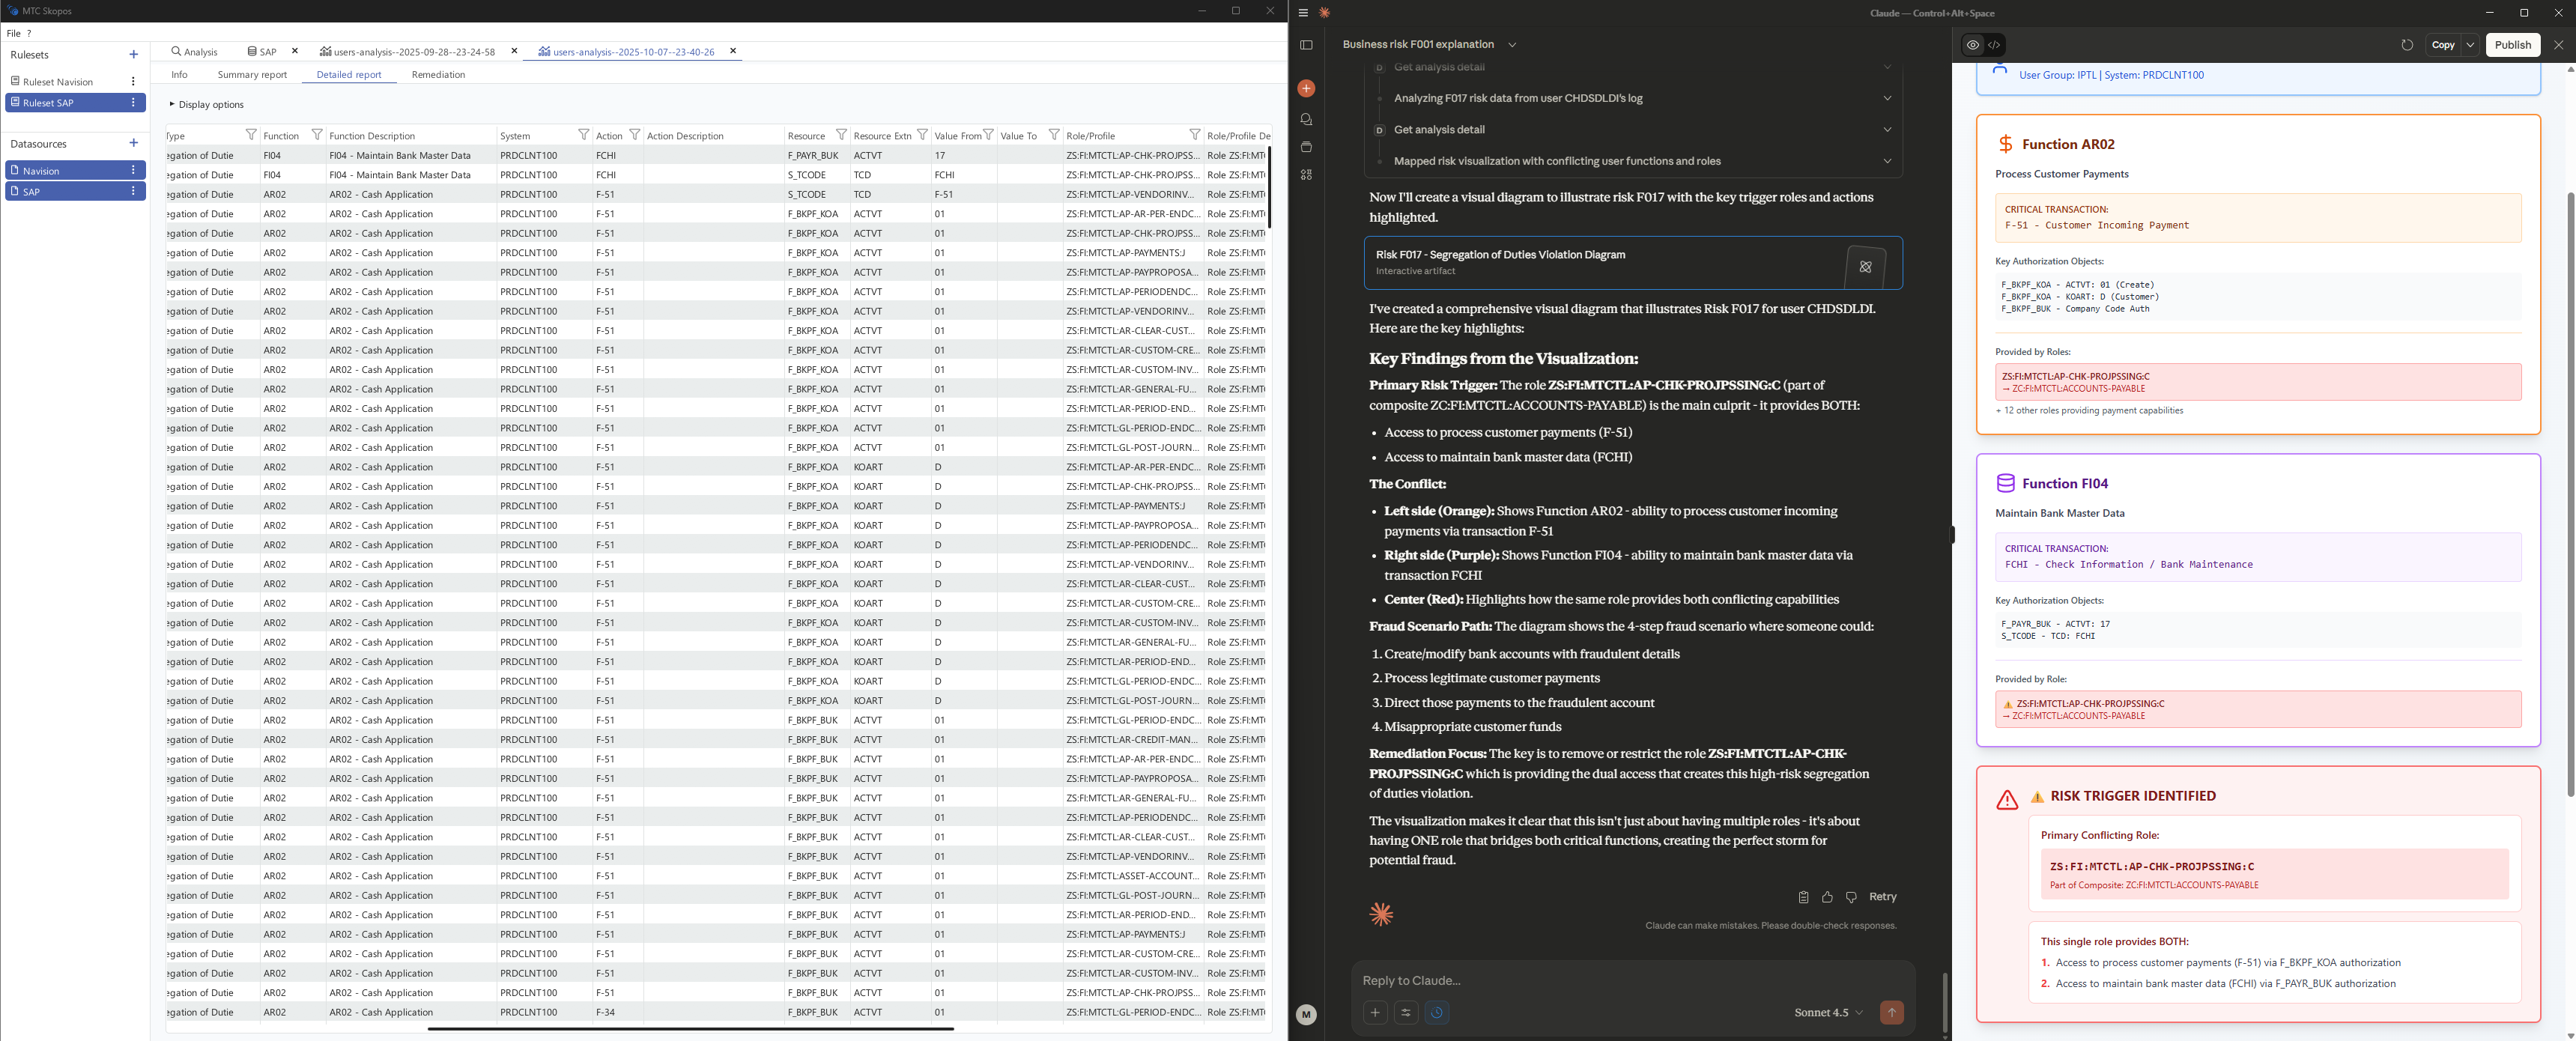Add a new ruleset with plus icon

click(x=134, y=55)
